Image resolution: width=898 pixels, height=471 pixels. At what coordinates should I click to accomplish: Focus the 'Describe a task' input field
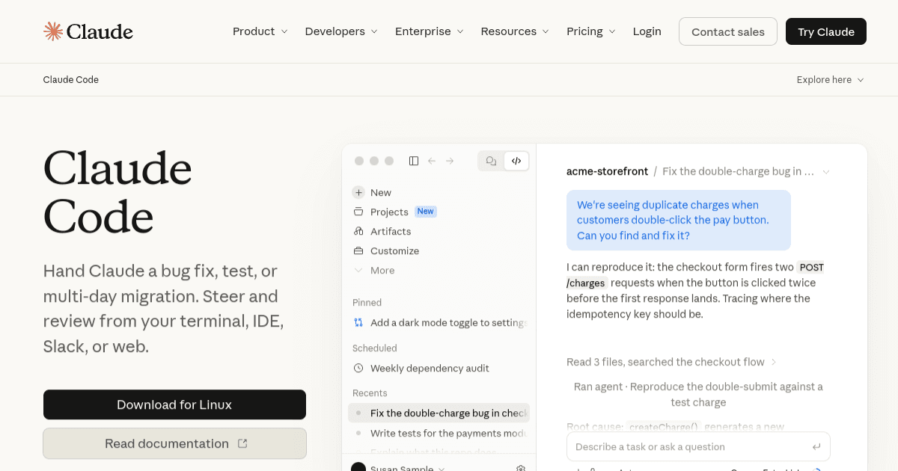click(698, 446)
